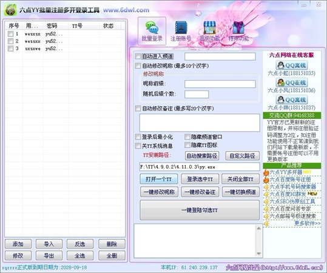Click the 备注 text area
This screenshot has height=273, width=327.
click(x=200, y=123)
